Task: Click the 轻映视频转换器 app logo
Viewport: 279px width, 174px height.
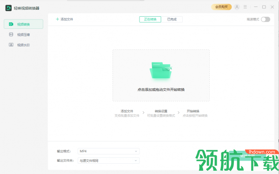Action: click(x=8, y=8)
